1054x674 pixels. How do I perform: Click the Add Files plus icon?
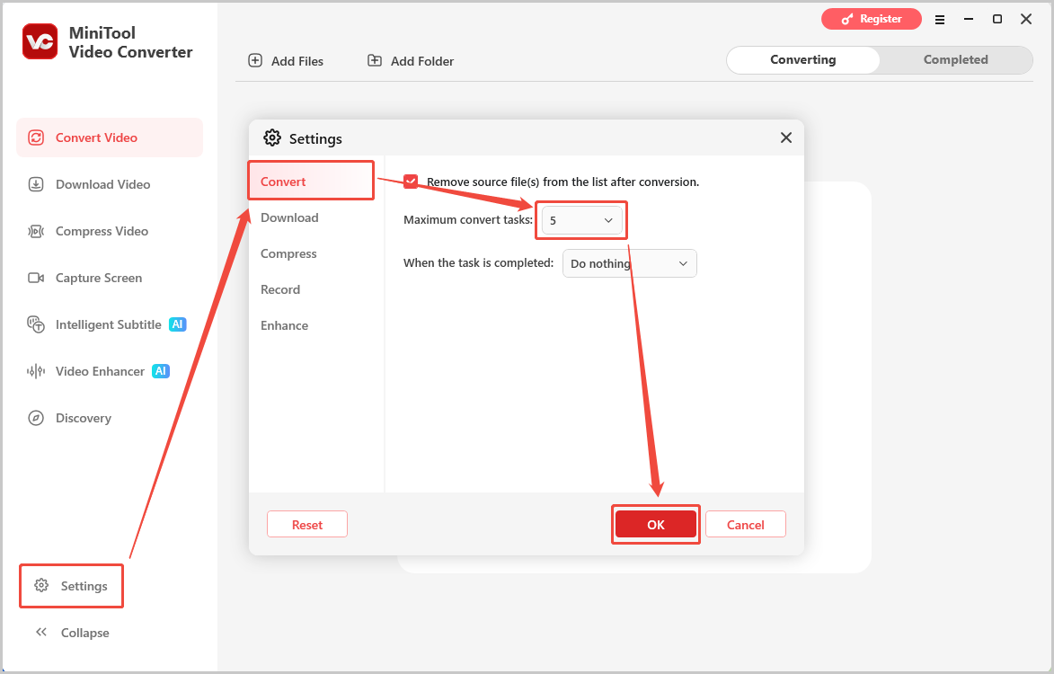(255, 60)
